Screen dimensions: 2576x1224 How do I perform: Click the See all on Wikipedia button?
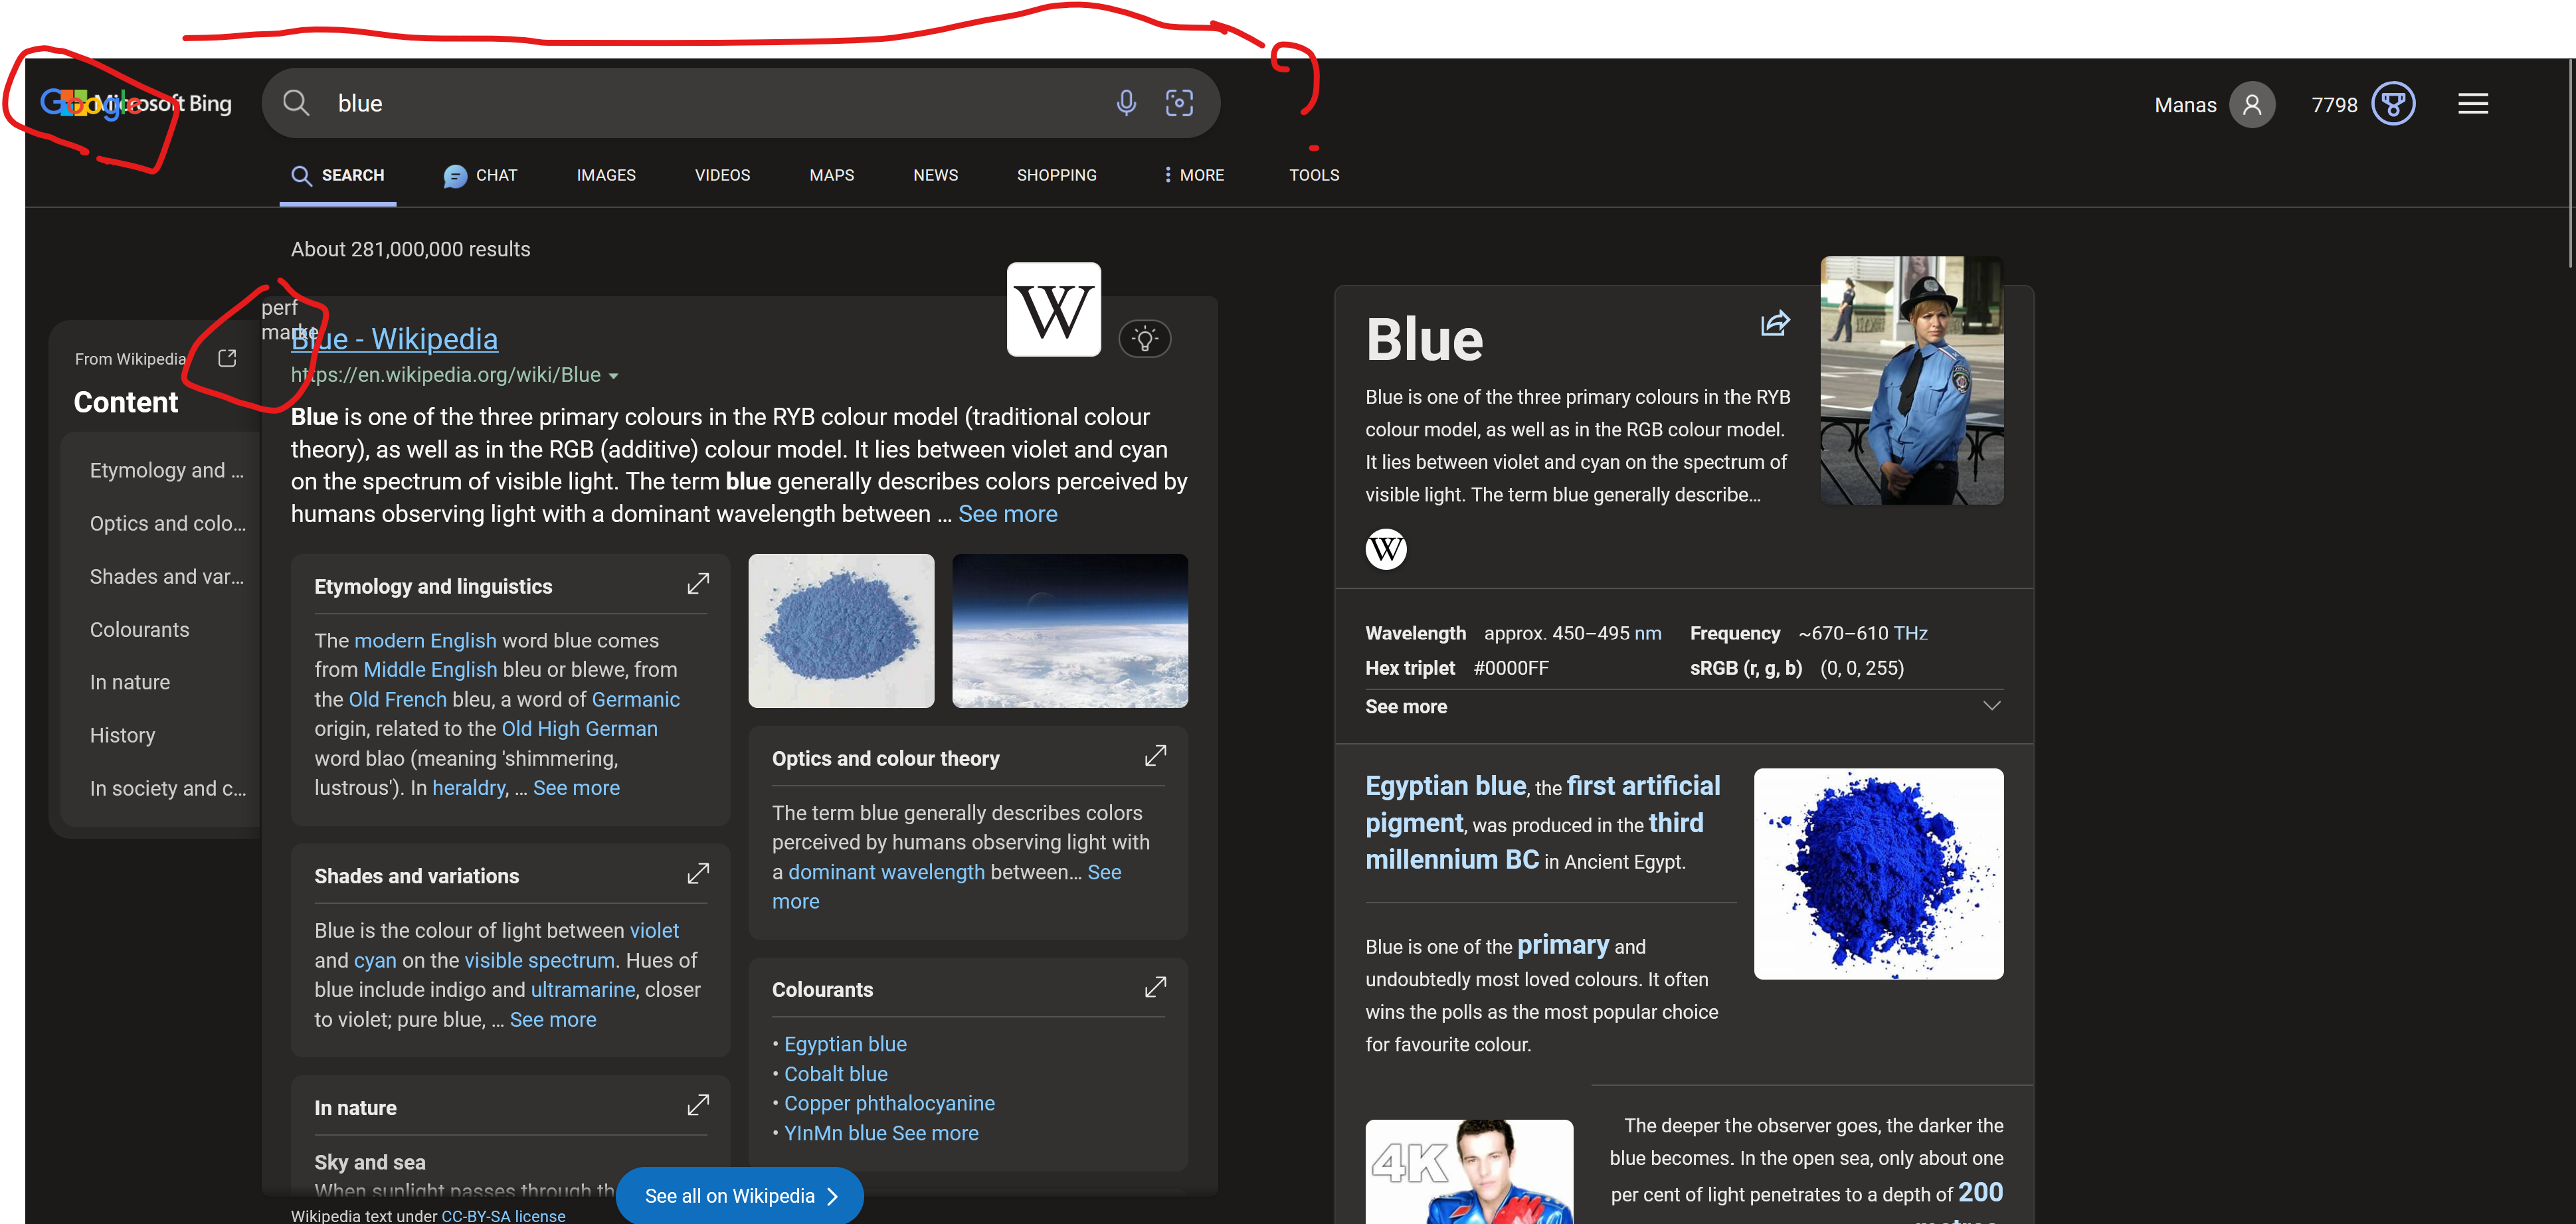point(739,1196)
